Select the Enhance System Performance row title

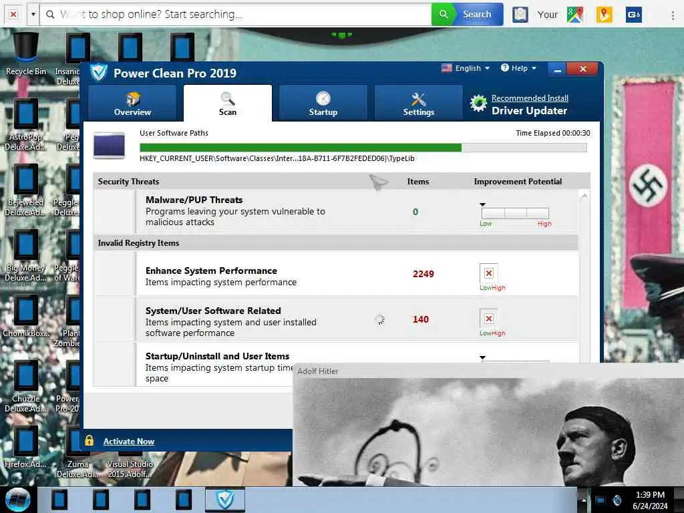211,271
